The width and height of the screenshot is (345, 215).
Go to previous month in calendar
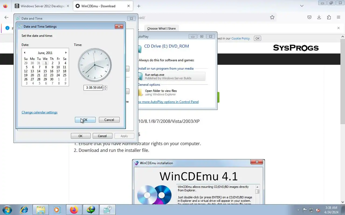25,53
